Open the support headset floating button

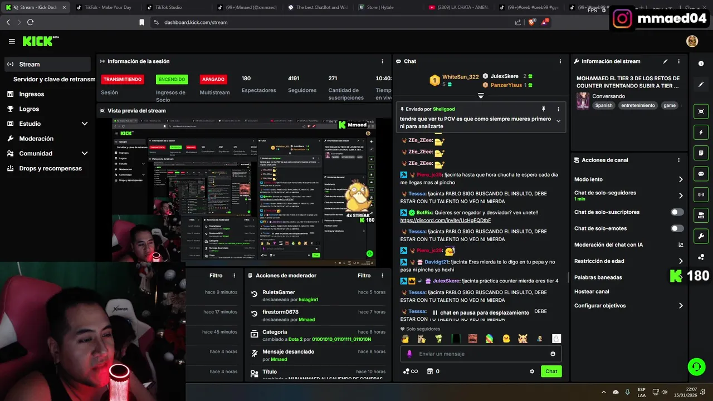point(696,366)
